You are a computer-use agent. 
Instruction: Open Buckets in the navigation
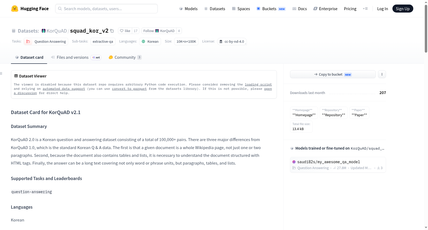click(271, 9)
